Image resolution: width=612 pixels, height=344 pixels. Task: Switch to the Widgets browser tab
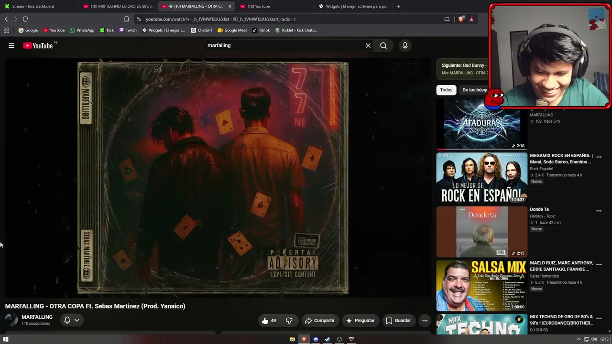coord(353,6)
